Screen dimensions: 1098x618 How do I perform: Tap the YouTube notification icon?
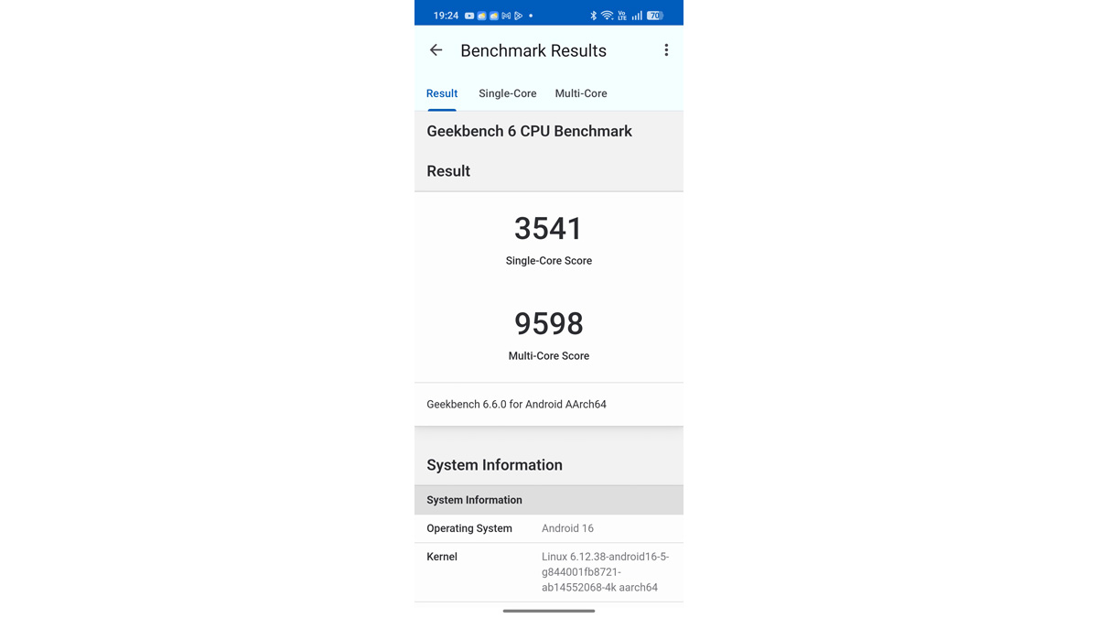click(469, 16)
